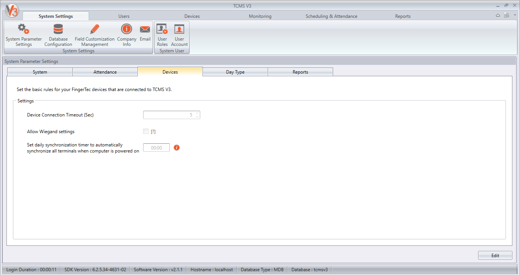The height and width of the screenshot is (275, 520).
Task: Open the ribbon style squares icon
Action: [507, 15]
